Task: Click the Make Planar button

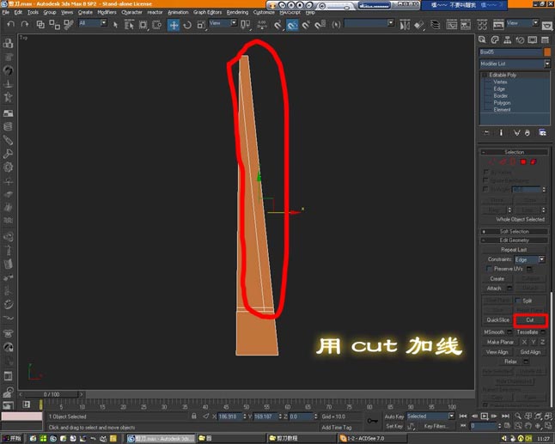Action: click(x=500, y=342)
